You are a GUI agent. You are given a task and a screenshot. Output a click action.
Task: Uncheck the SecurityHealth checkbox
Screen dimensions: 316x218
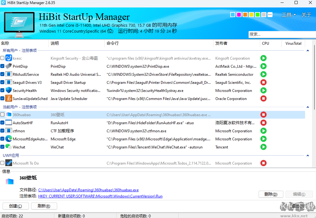click(2, 90)
